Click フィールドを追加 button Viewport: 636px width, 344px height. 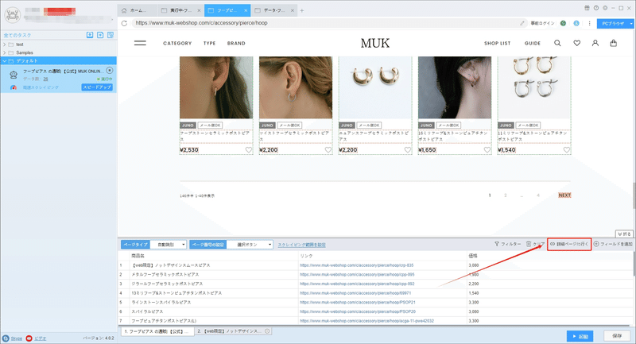point(613,244)
